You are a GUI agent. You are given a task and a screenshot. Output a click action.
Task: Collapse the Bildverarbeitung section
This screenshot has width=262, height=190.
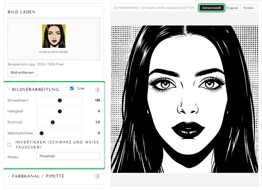click(9, 90)
